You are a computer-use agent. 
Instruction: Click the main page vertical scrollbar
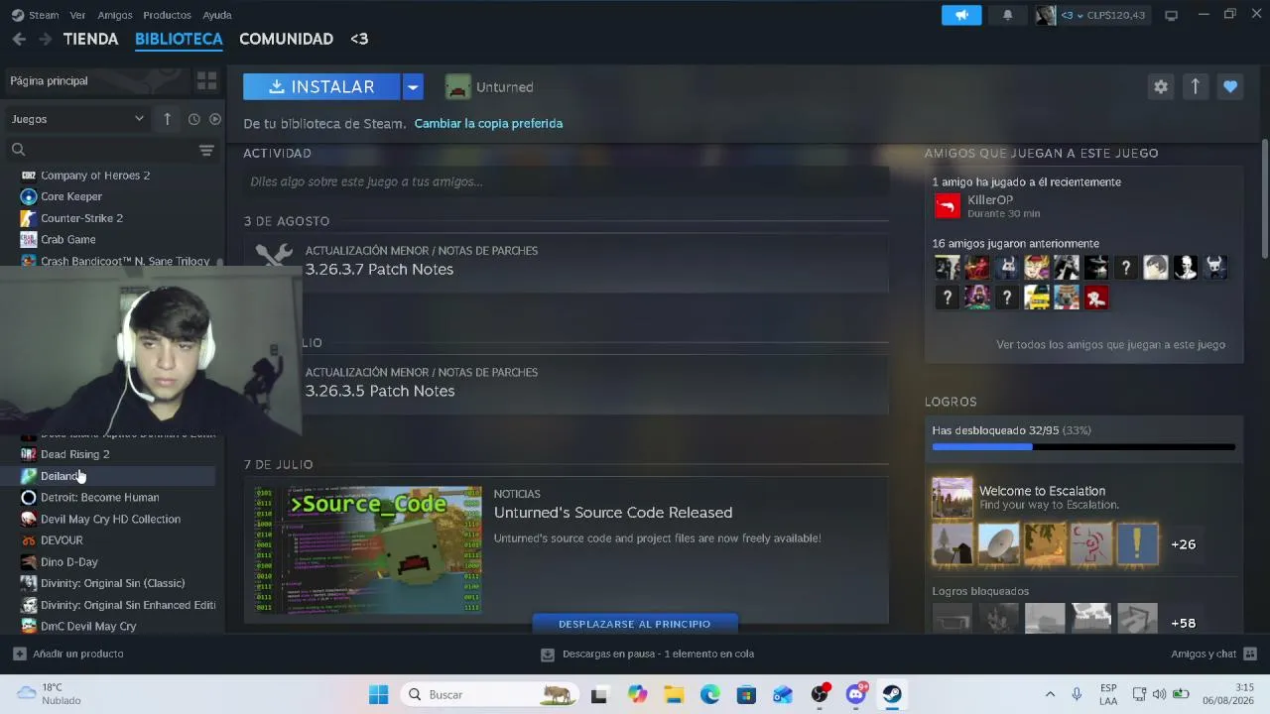1265,198
